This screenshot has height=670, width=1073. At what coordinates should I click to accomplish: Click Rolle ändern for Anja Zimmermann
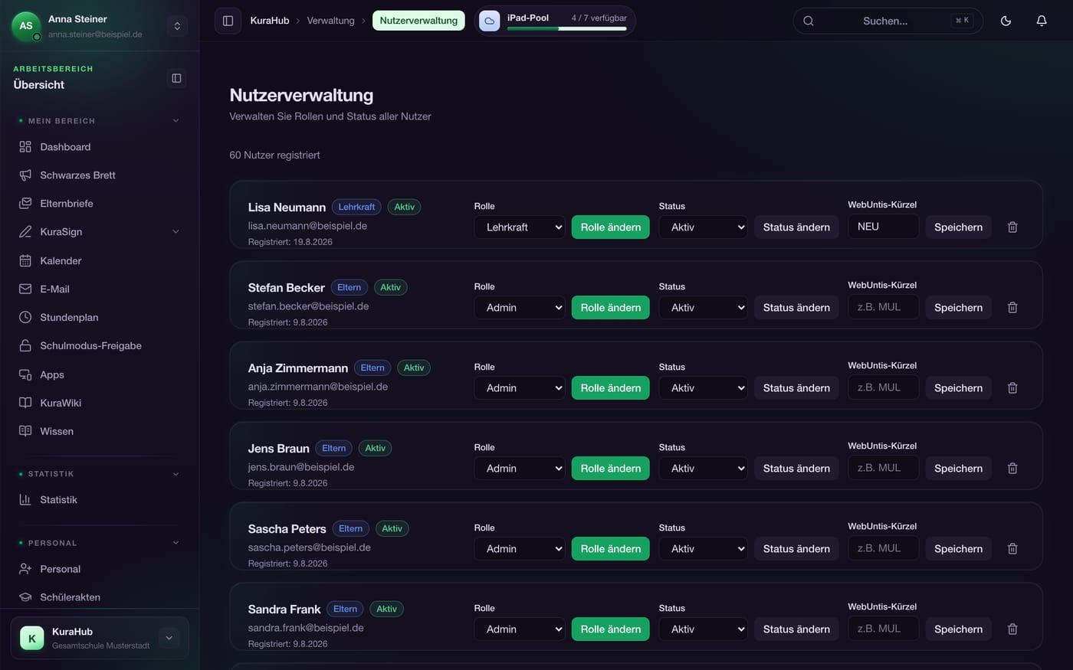coord(611,388)
